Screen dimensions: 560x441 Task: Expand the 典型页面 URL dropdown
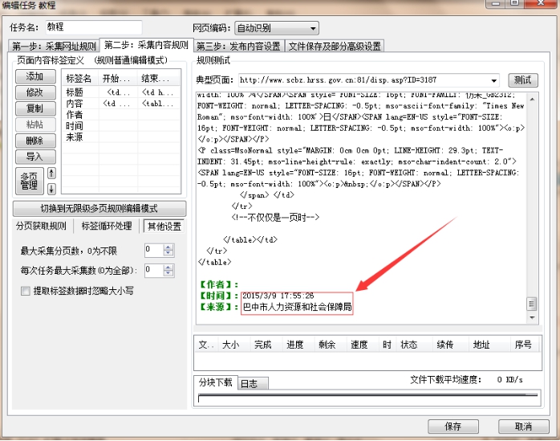pos(493,80)
